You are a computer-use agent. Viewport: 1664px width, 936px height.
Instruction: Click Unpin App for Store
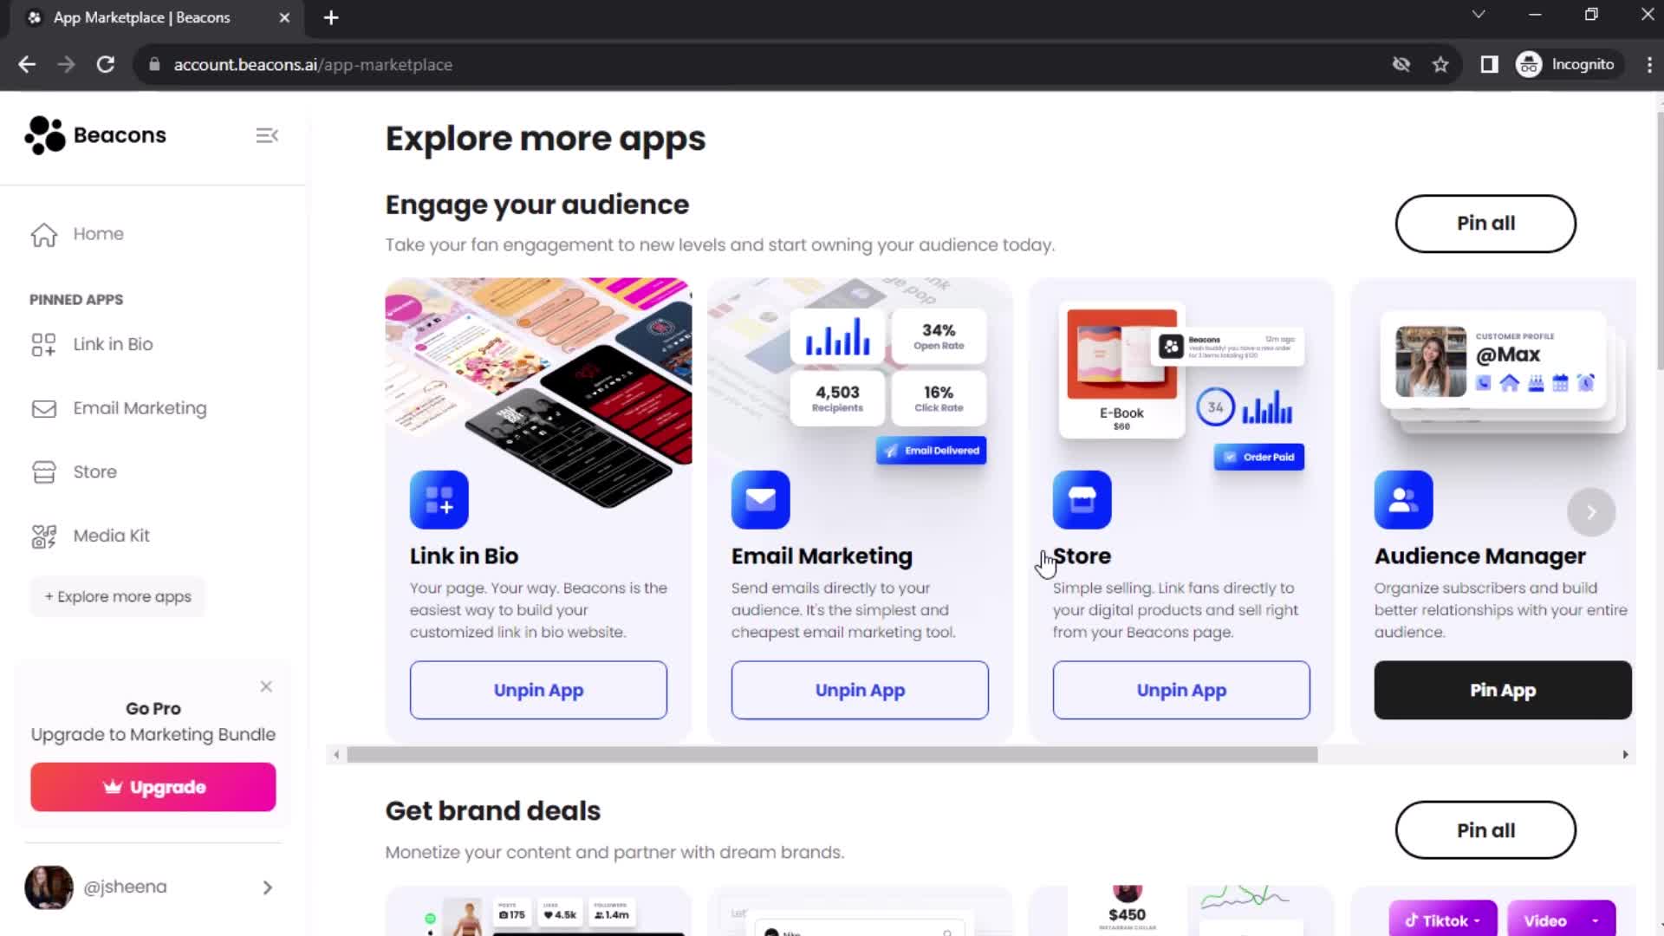coord(1180,690)
